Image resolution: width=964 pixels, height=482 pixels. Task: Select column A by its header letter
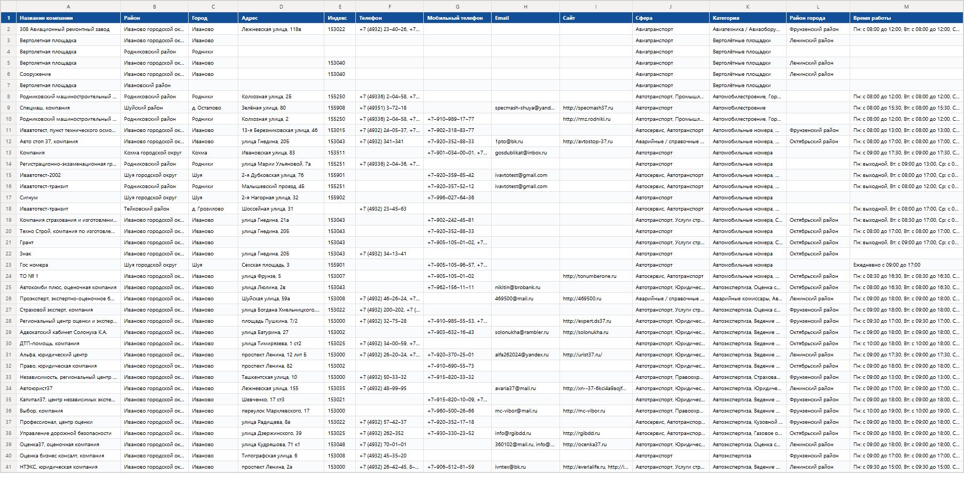click(x=68, y=6)
